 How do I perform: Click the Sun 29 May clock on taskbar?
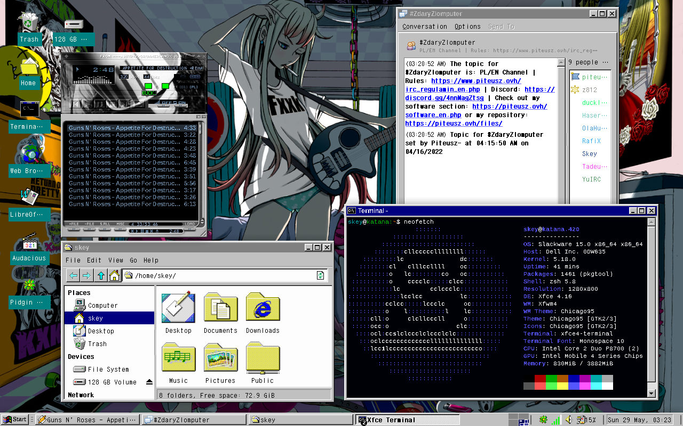(x=640, y=420)
